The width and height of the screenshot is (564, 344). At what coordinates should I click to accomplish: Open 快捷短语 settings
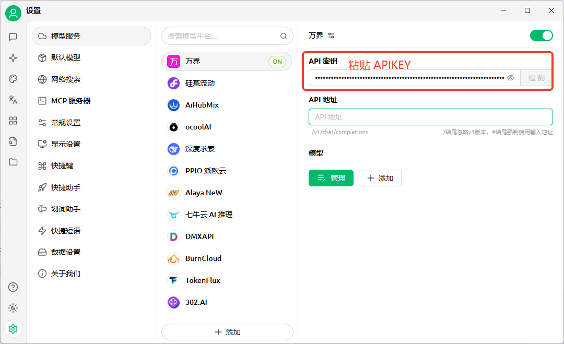[92, 230]
